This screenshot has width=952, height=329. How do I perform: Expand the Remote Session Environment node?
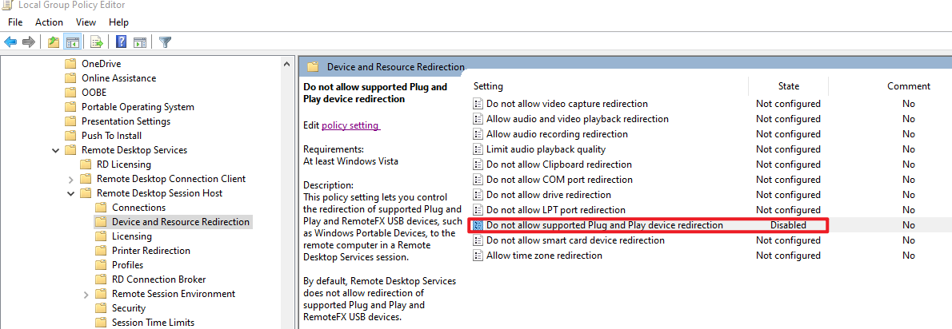tap(86, 294)
